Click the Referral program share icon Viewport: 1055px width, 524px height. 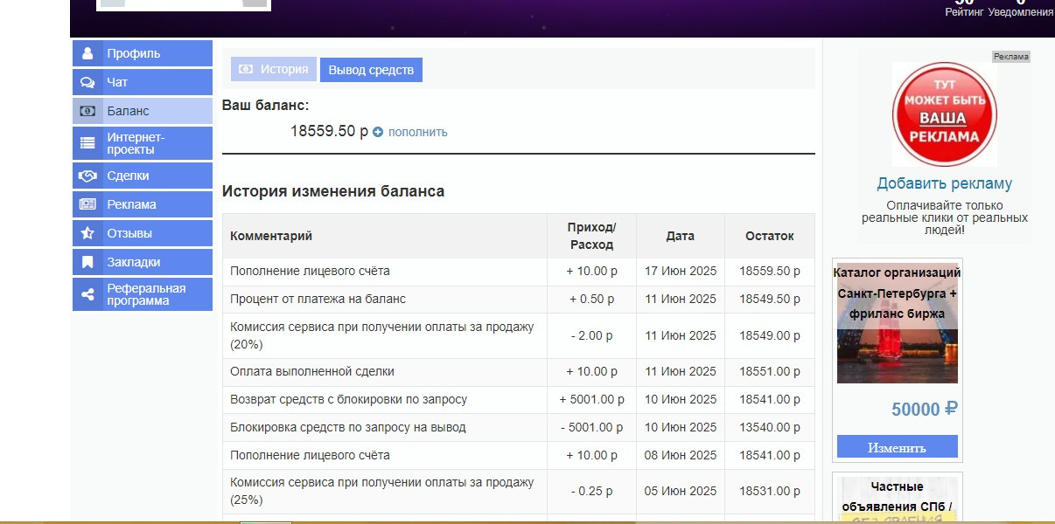click(87, 295)
